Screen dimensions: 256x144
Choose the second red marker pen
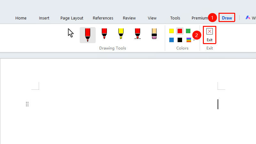[104, 34]
